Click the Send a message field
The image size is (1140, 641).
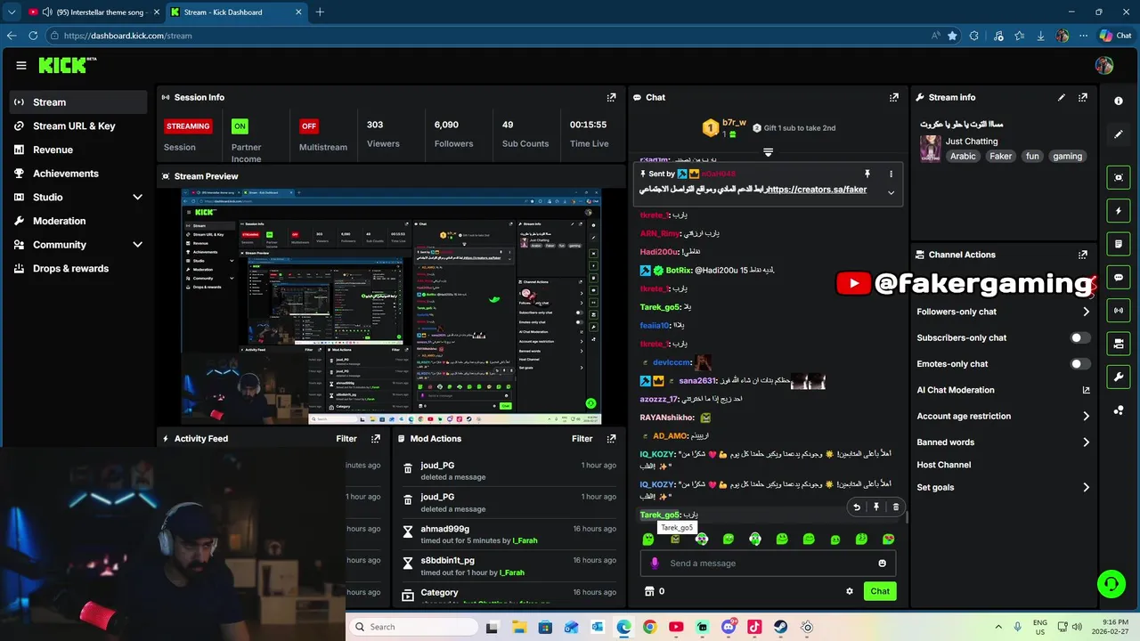click(x=768, y=564)
